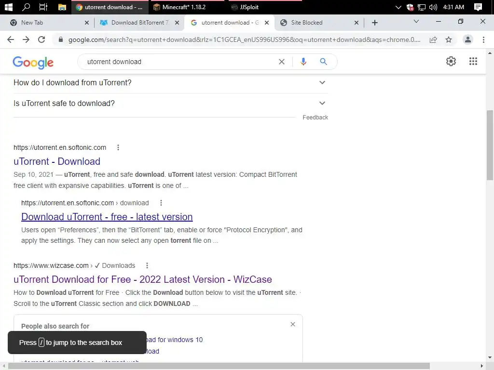The image size is (494, 370).
Task: Open the Chrome three-dot menu
Action: click(483, 40)
